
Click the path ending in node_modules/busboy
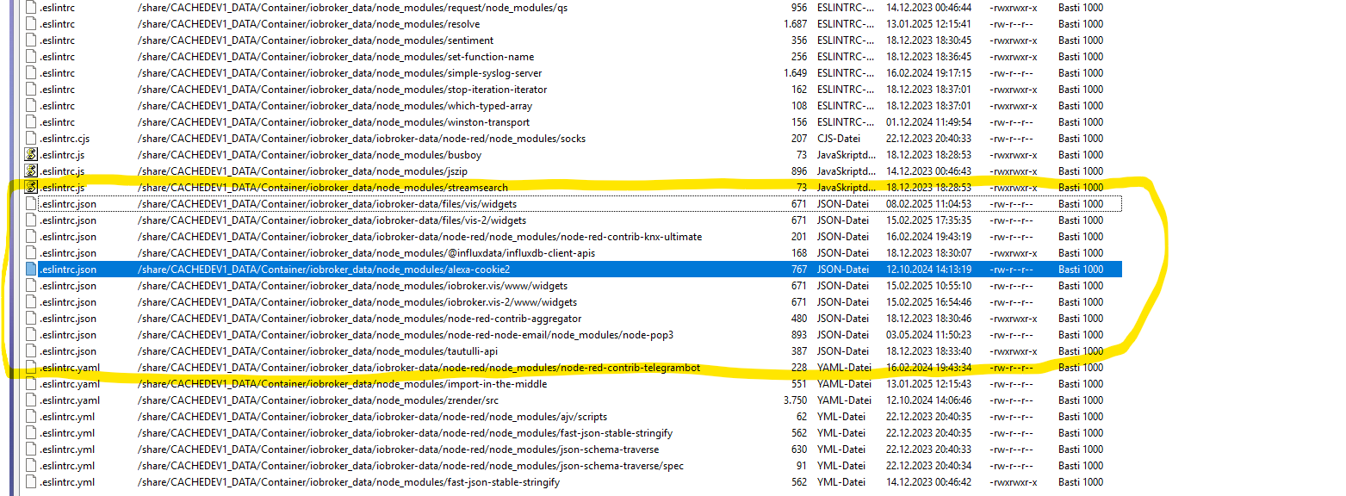pos(309,155)
